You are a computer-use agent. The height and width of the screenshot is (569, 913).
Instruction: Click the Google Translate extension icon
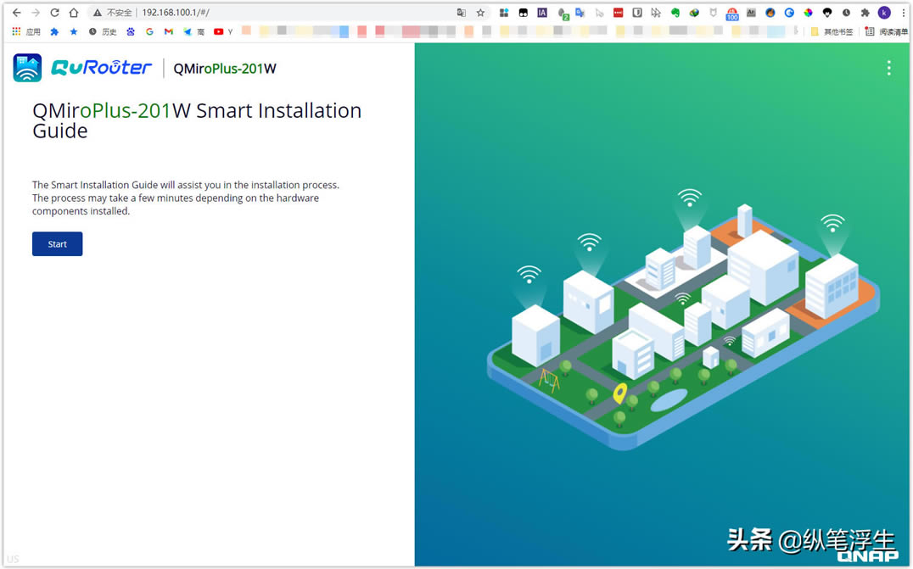(580, 12)
